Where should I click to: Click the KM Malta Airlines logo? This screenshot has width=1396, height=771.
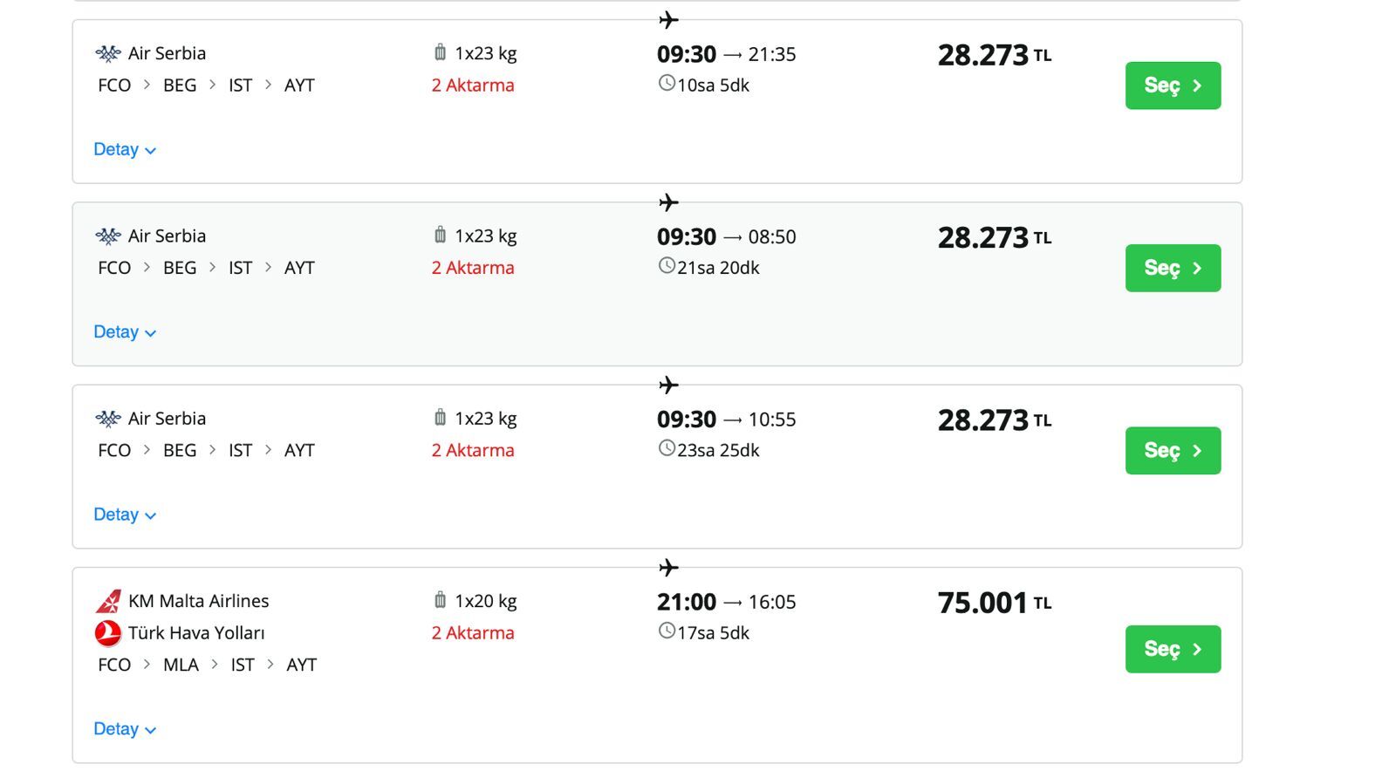107,600
